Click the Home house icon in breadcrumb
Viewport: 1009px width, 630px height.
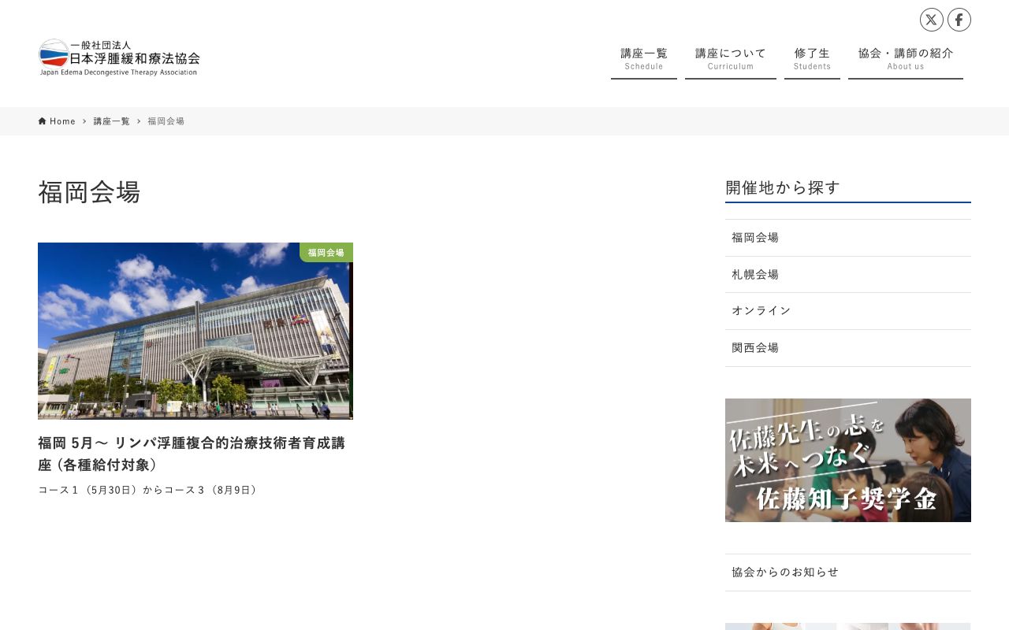(x=42, y=120)
